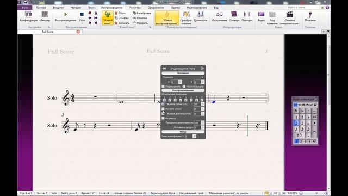Select the sharp accidental on keypad
Image resolution: width=348 pixels, height=196 pixels.
(x=302, y=117)
